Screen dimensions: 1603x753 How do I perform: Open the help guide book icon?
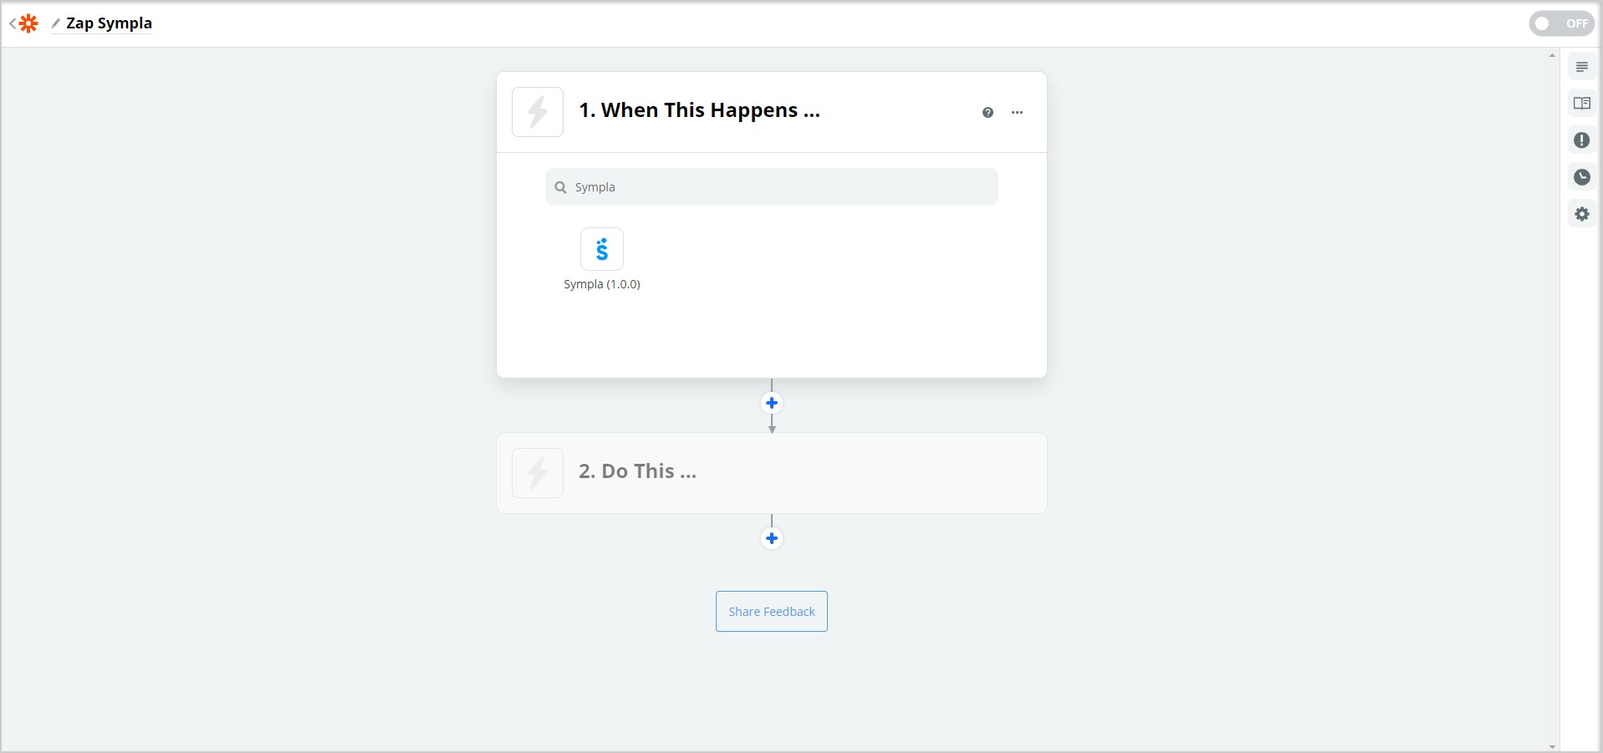pyautogui.click(x=1581, y=104)
